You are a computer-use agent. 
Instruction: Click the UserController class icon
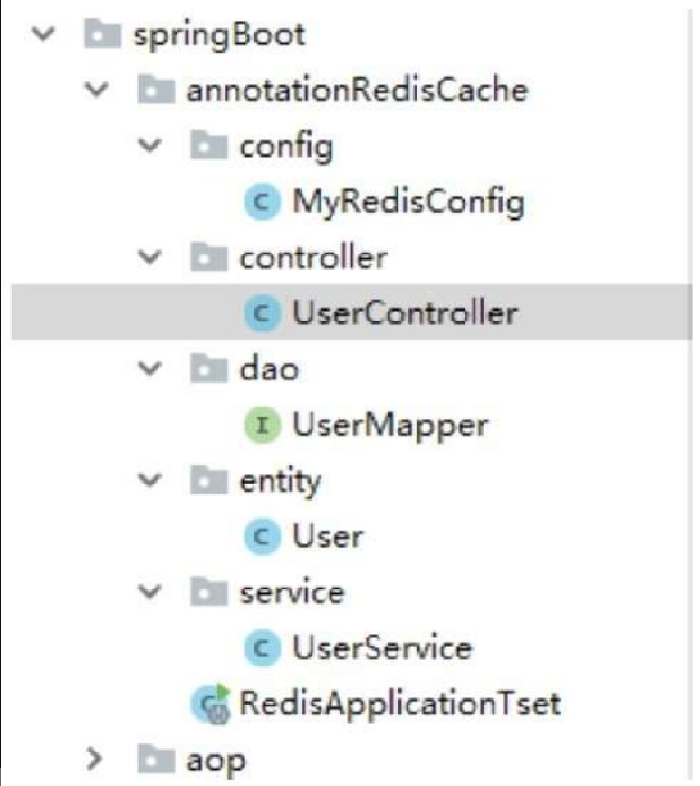pyautogui.click(x=262, y=313)
